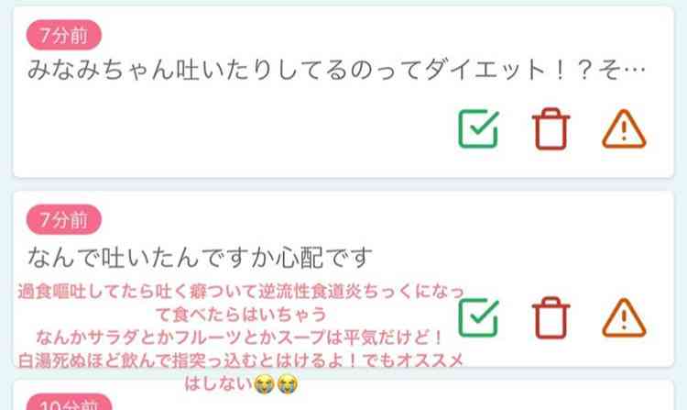The image size is (687, 410).
Task: Open the partially visible 10分前 card
Action: 343,396
